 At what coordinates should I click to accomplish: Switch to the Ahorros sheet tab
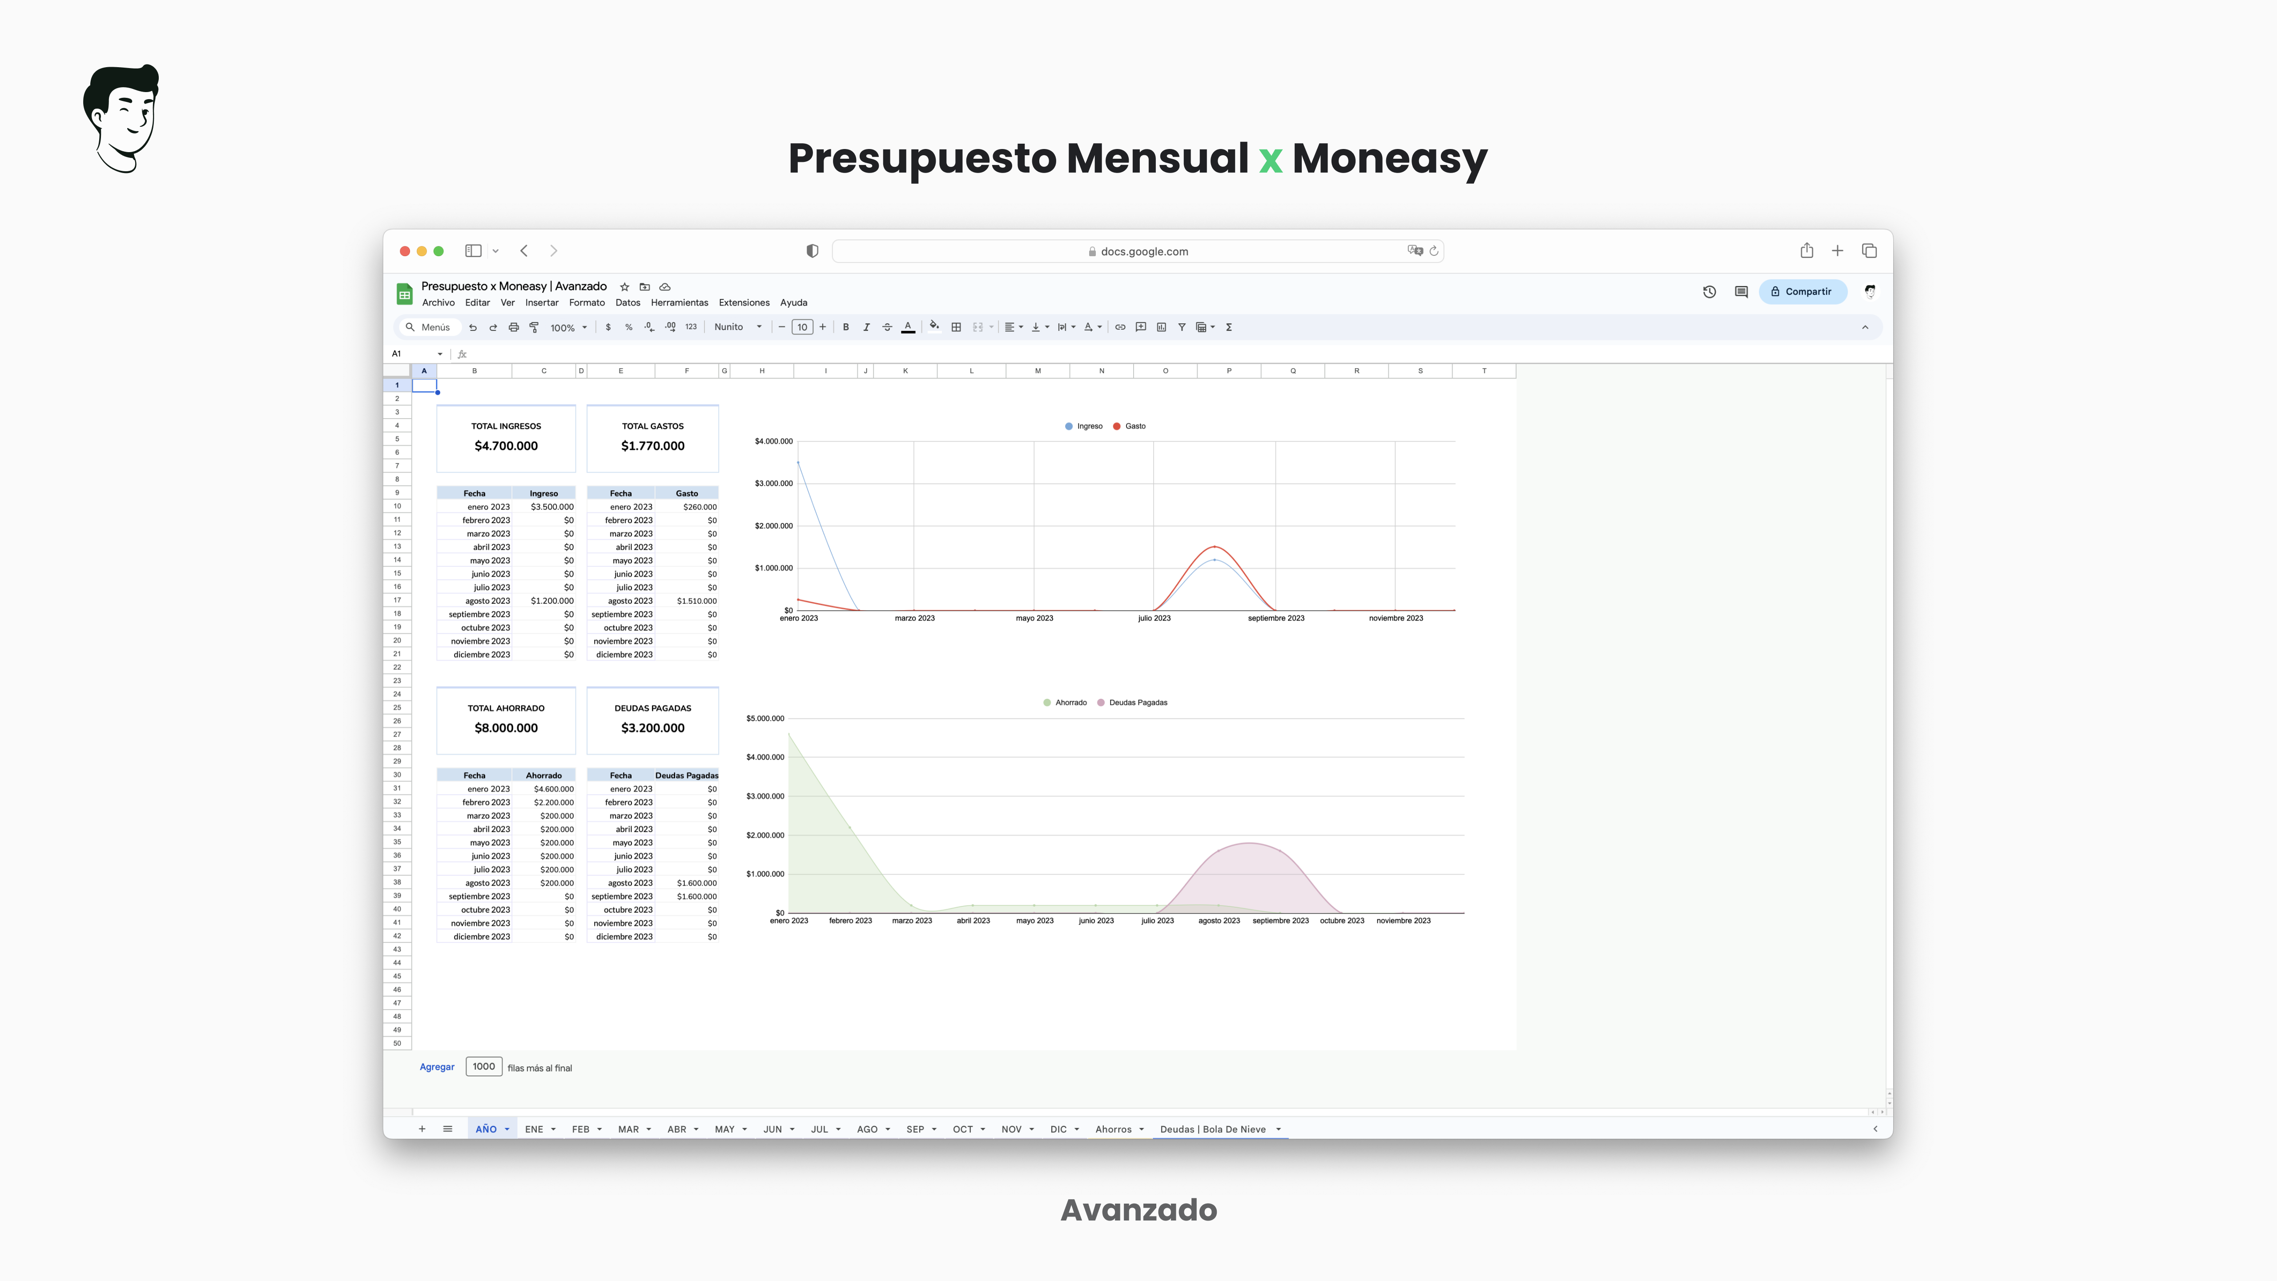pyautogui.click(x=1113, y=1129)
